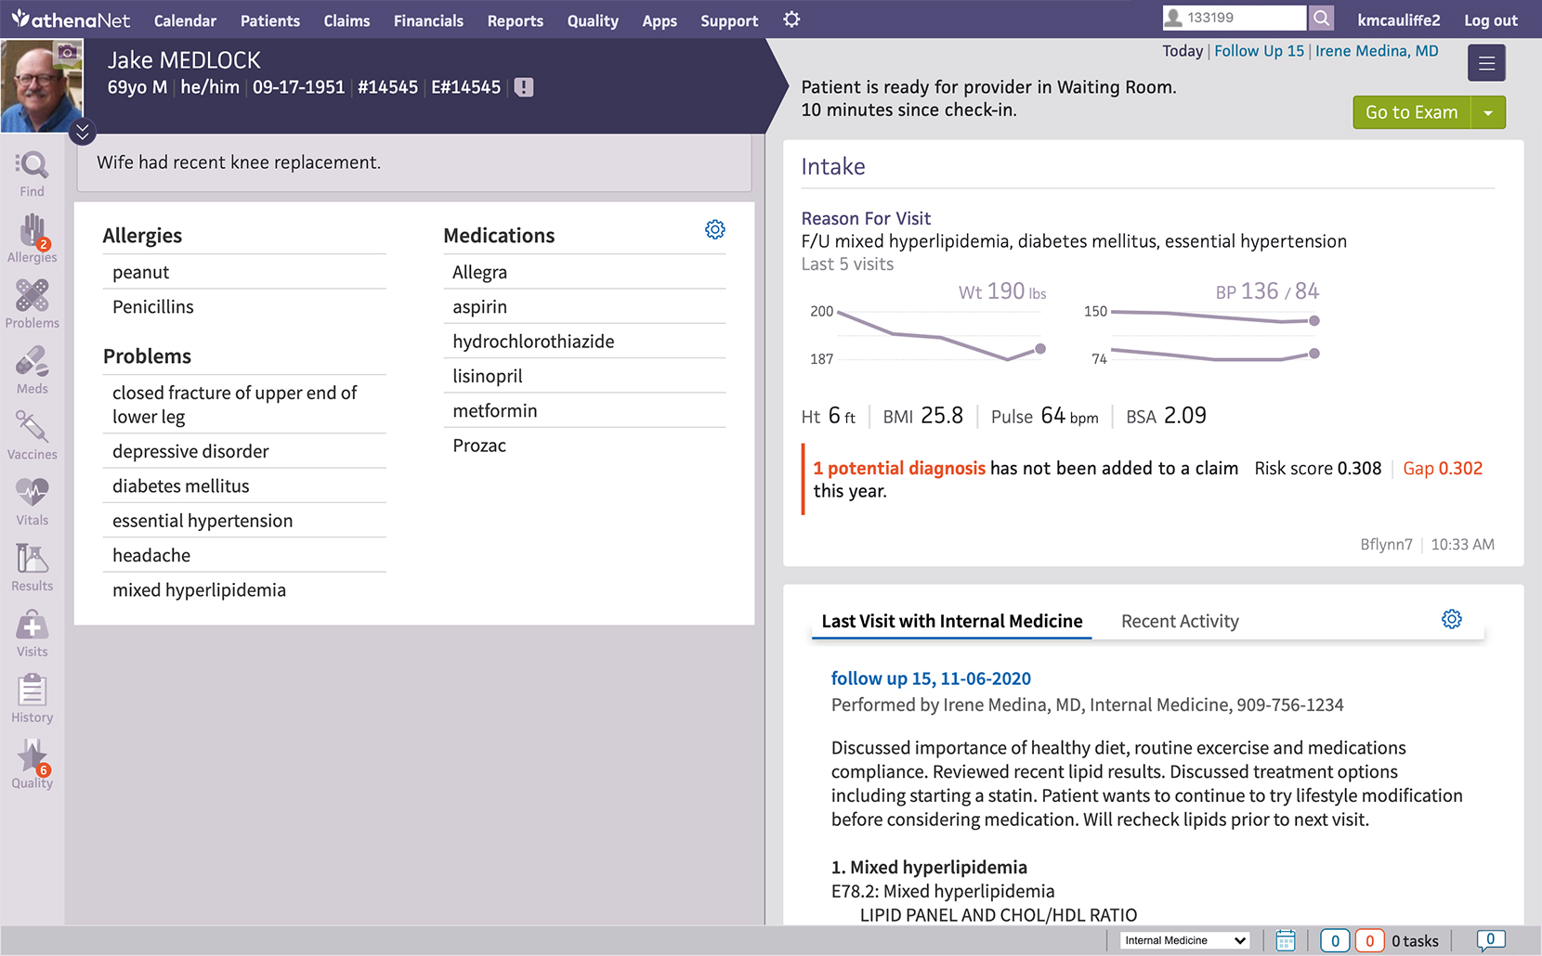Click the blue 0 counter in status bar
1542x956 pixels.
(x=1335, y=940)
